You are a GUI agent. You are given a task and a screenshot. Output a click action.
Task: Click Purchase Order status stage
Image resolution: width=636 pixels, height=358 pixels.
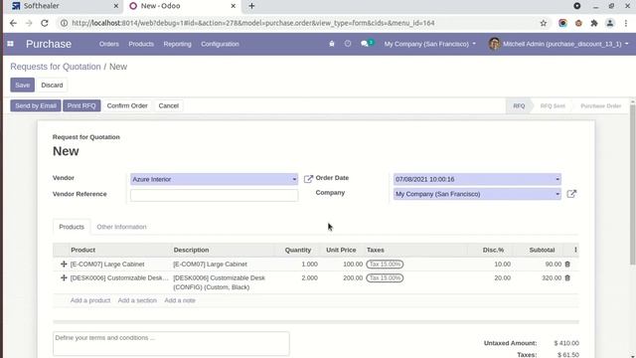coord(600,106)
